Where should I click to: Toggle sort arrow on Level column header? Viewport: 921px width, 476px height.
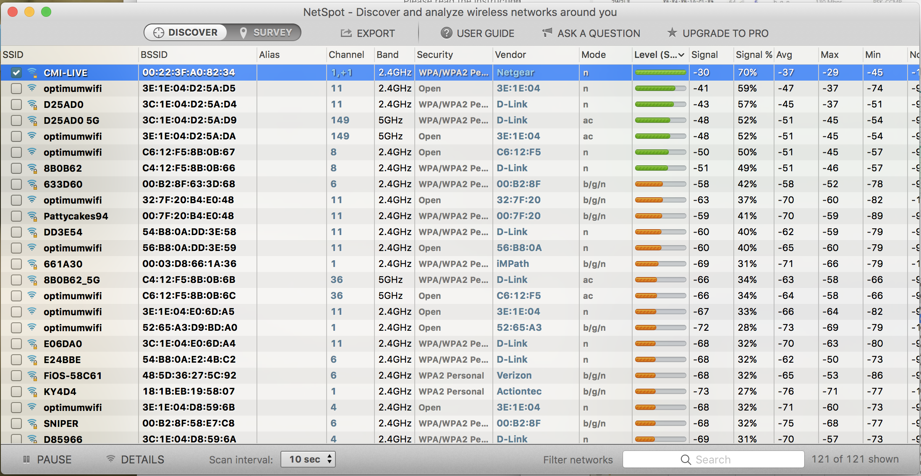pyautogui.click(x=681, y=55)
